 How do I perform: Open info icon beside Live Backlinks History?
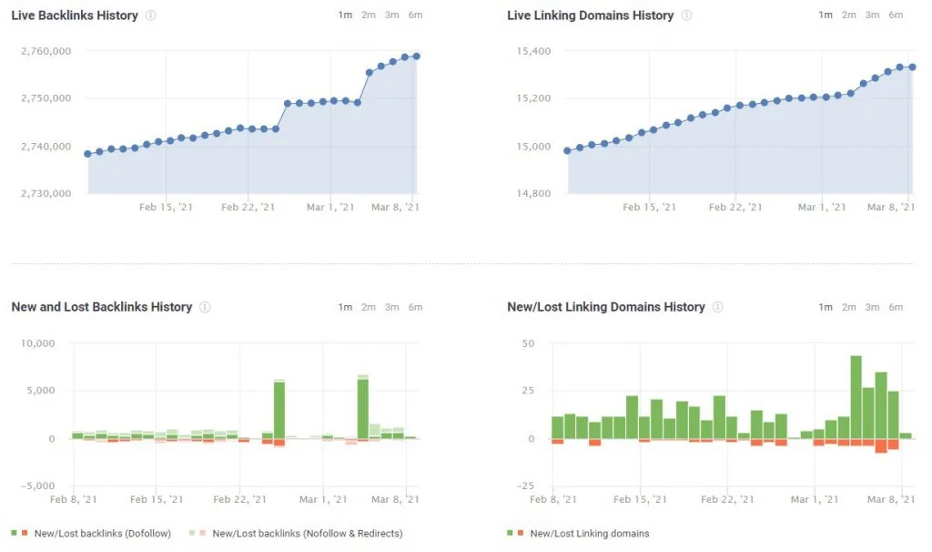click(151, 15)
